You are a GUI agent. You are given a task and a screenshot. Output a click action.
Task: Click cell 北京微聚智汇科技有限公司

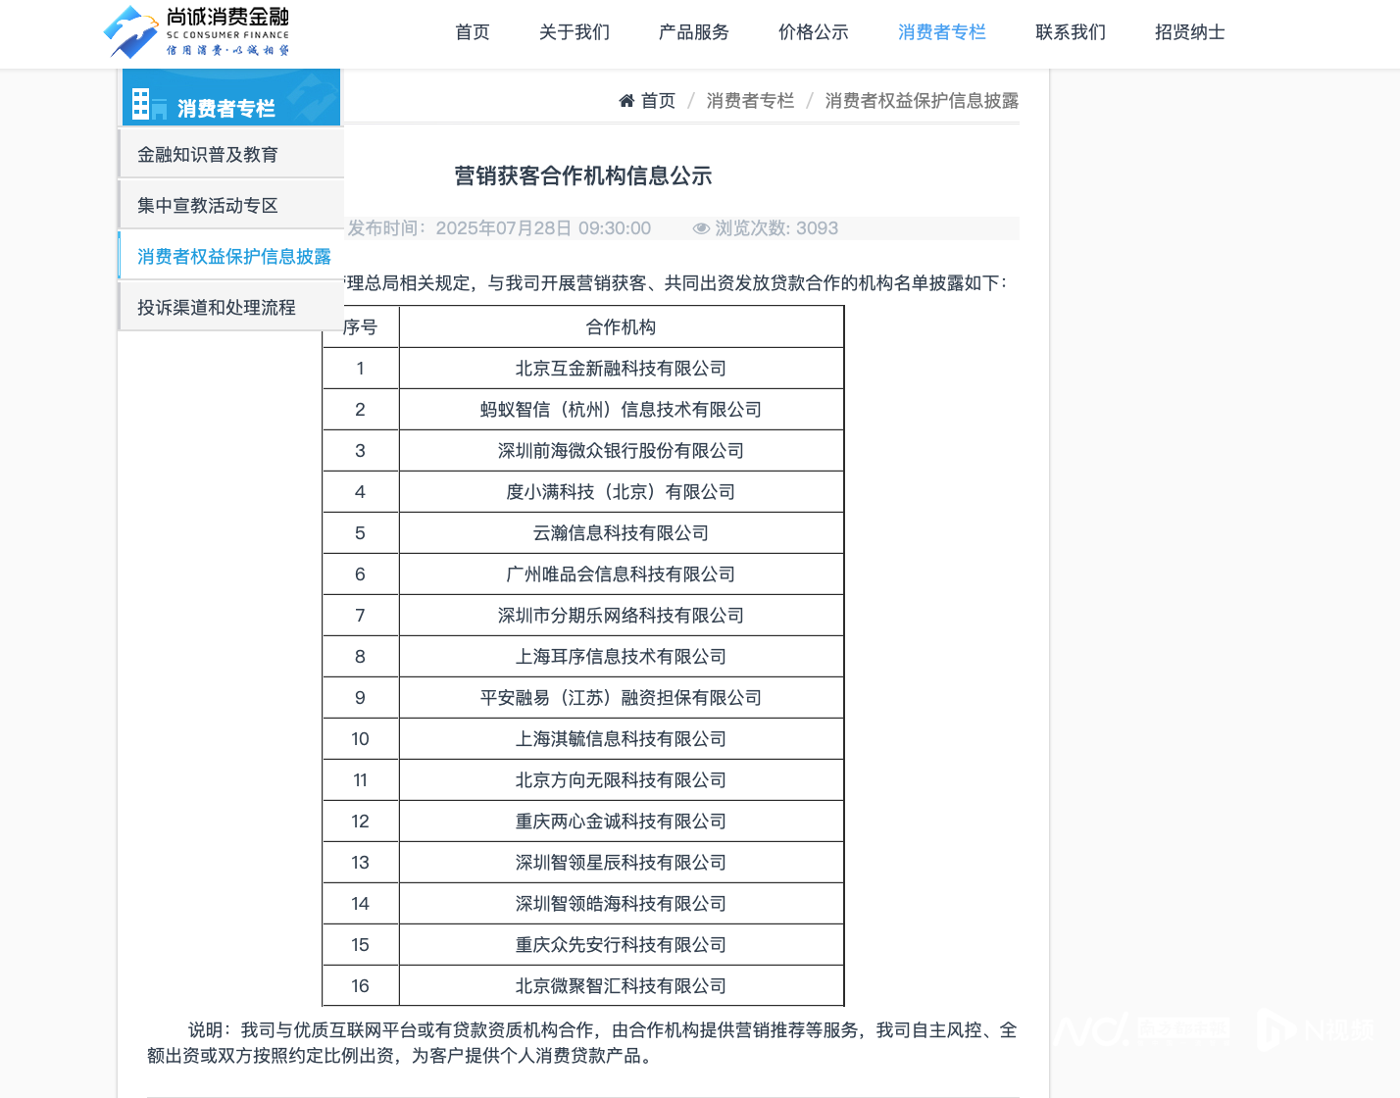click(x=621, y=985)
